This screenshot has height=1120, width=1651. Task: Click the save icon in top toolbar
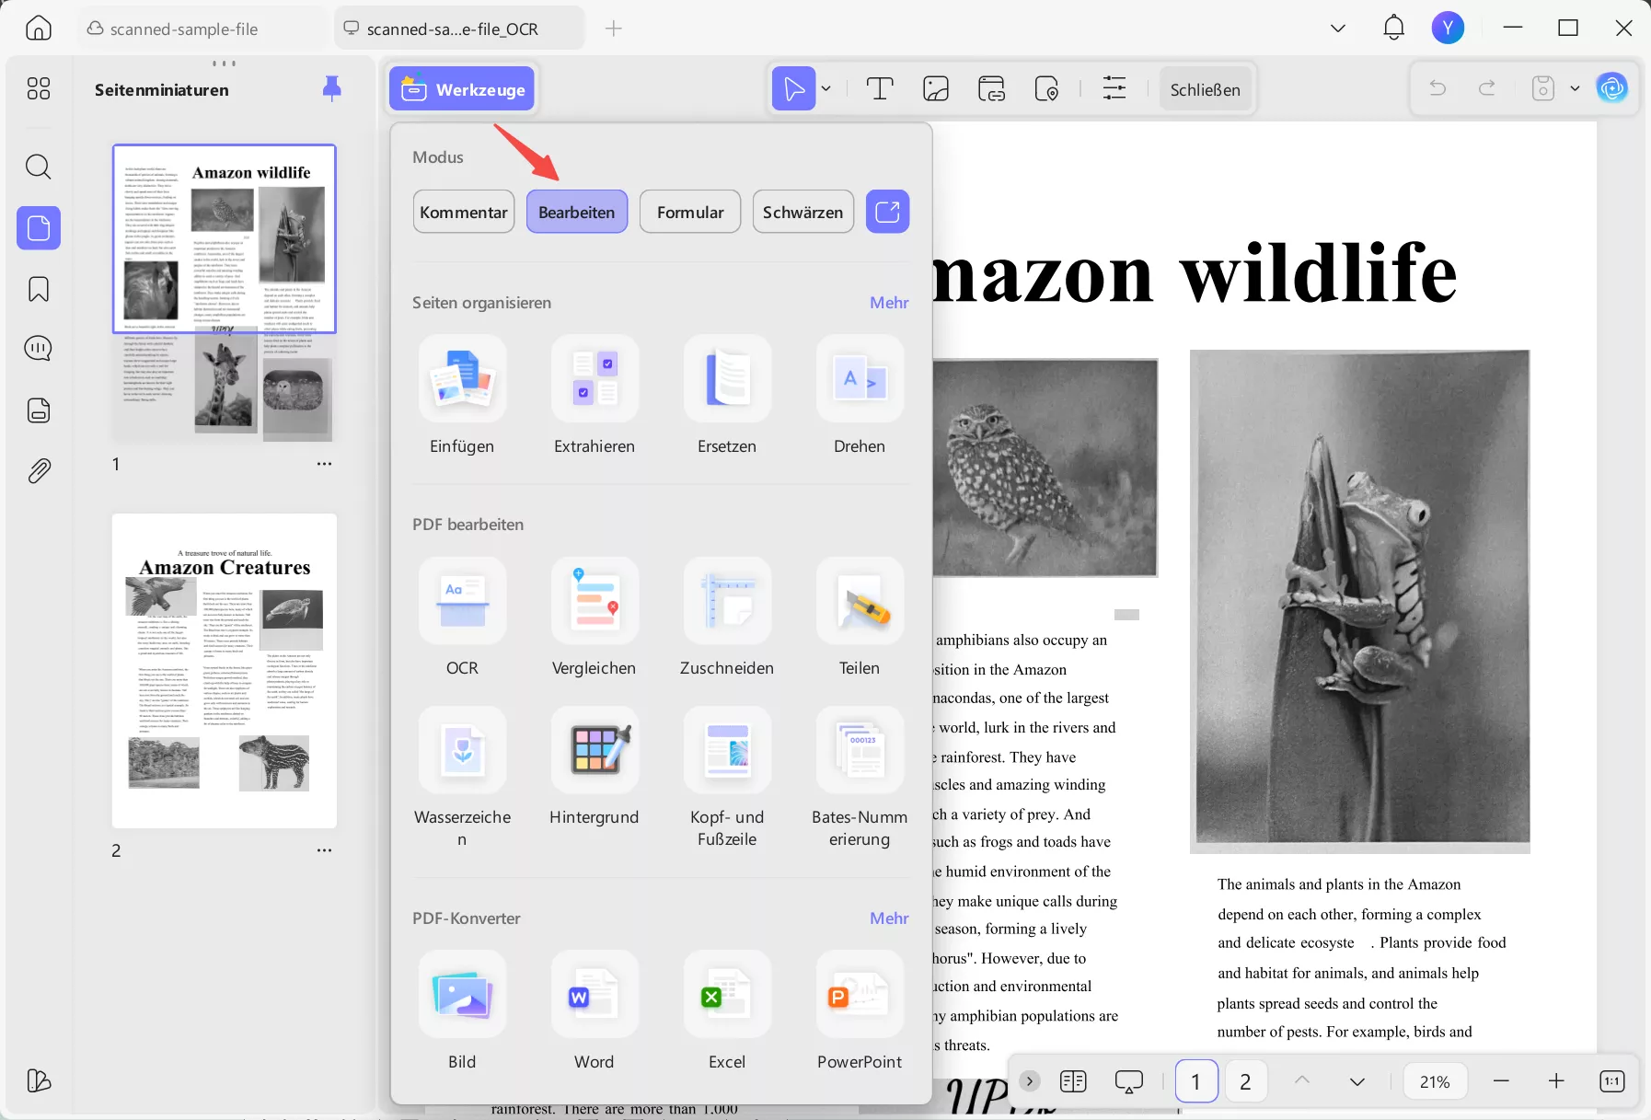tap(1543, 88)
